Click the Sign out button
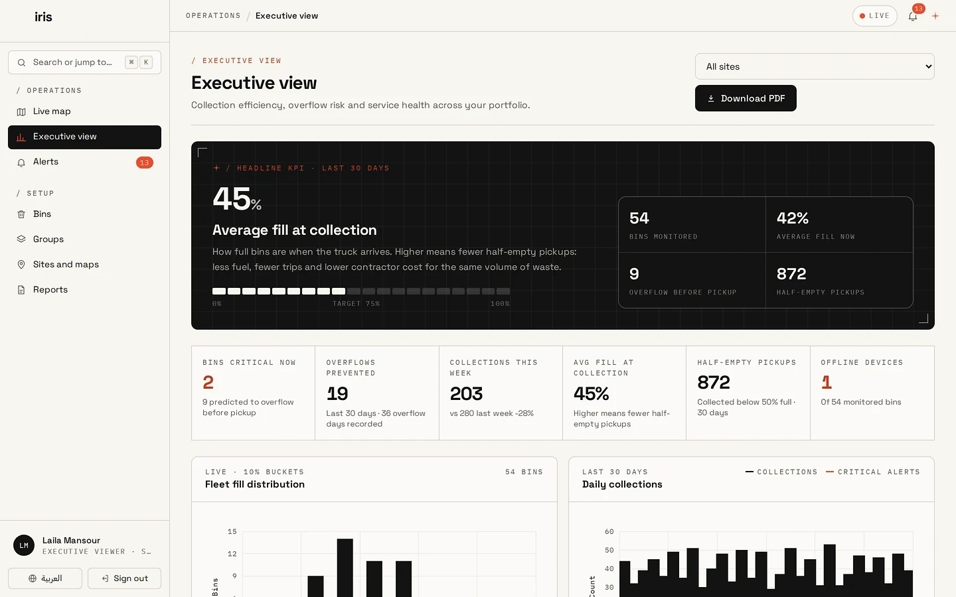The height and width of the screenshot is (597, 956). click(x=124, y=578)
